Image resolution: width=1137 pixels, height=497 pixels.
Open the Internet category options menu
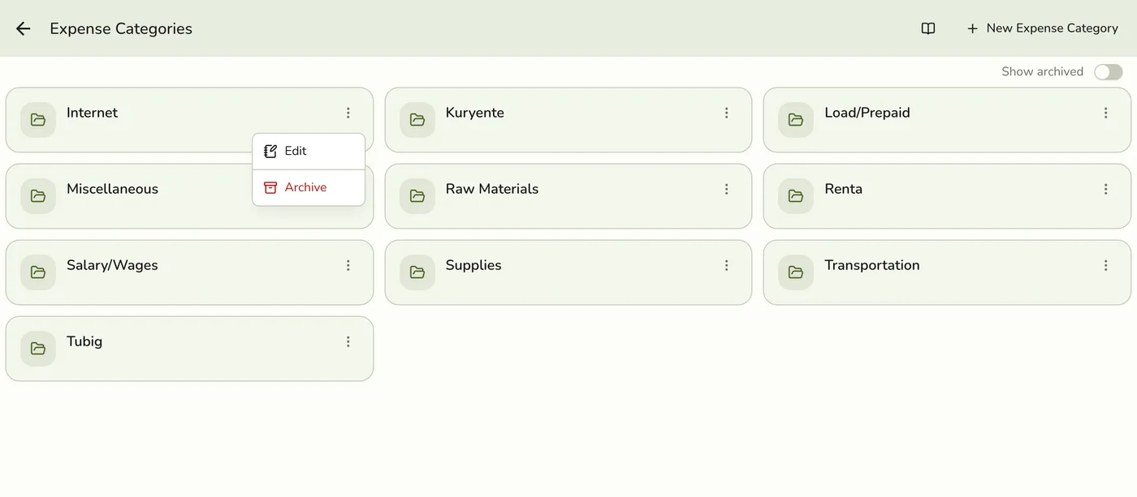pyautogui.click(x=348, y=113)
